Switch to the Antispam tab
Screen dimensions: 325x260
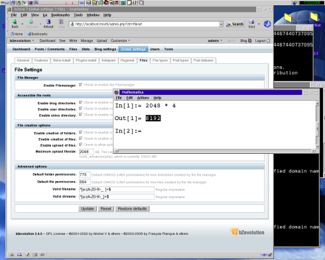pyautogui.click(x=108, y=60)
